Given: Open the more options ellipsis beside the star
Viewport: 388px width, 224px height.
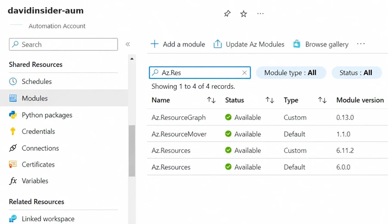Looking at the screenshot, I should 260,14.
